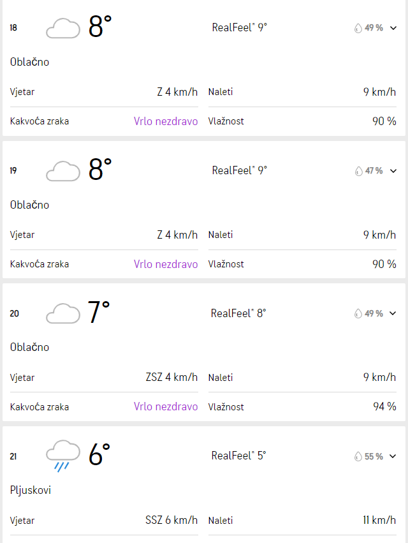Viewport: 408px width, 543px height.
Task: Click the cloudy icon for hour 19
Action: 63,171
